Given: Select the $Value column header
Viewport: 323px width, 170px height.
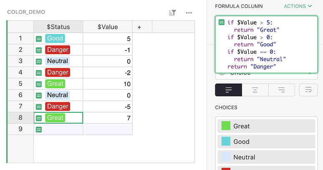Looking at the screenshot, I should tap(108, 27).
